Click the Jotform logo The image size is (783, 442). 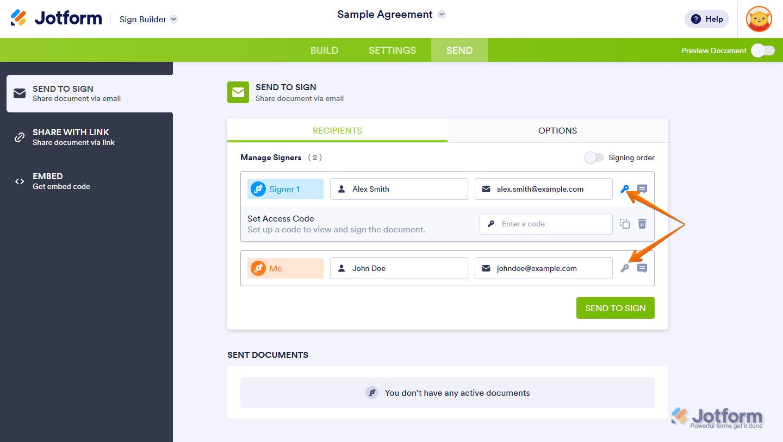(56, 17)
